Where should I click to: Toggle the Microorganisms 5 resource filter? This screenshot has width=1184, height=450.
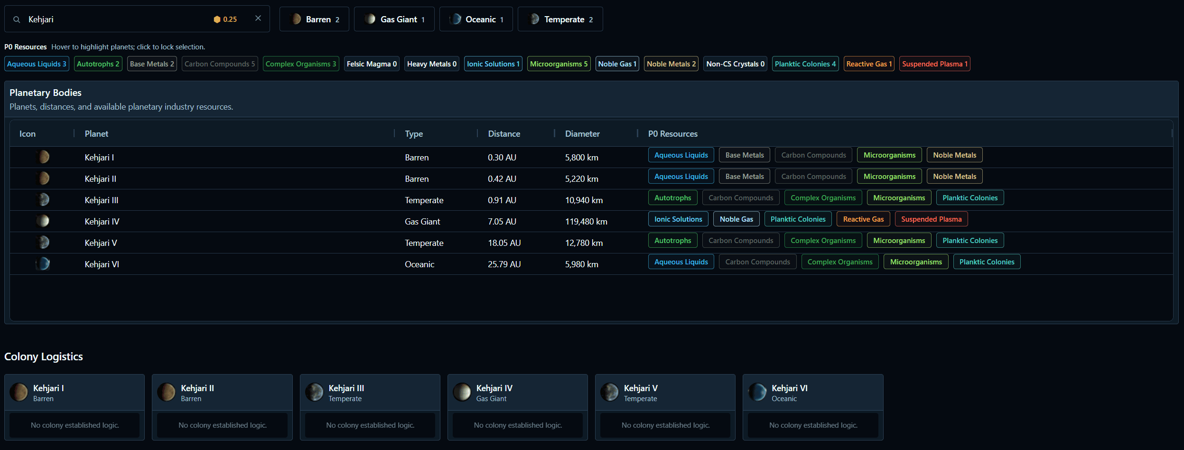click(x=559, y=64)
